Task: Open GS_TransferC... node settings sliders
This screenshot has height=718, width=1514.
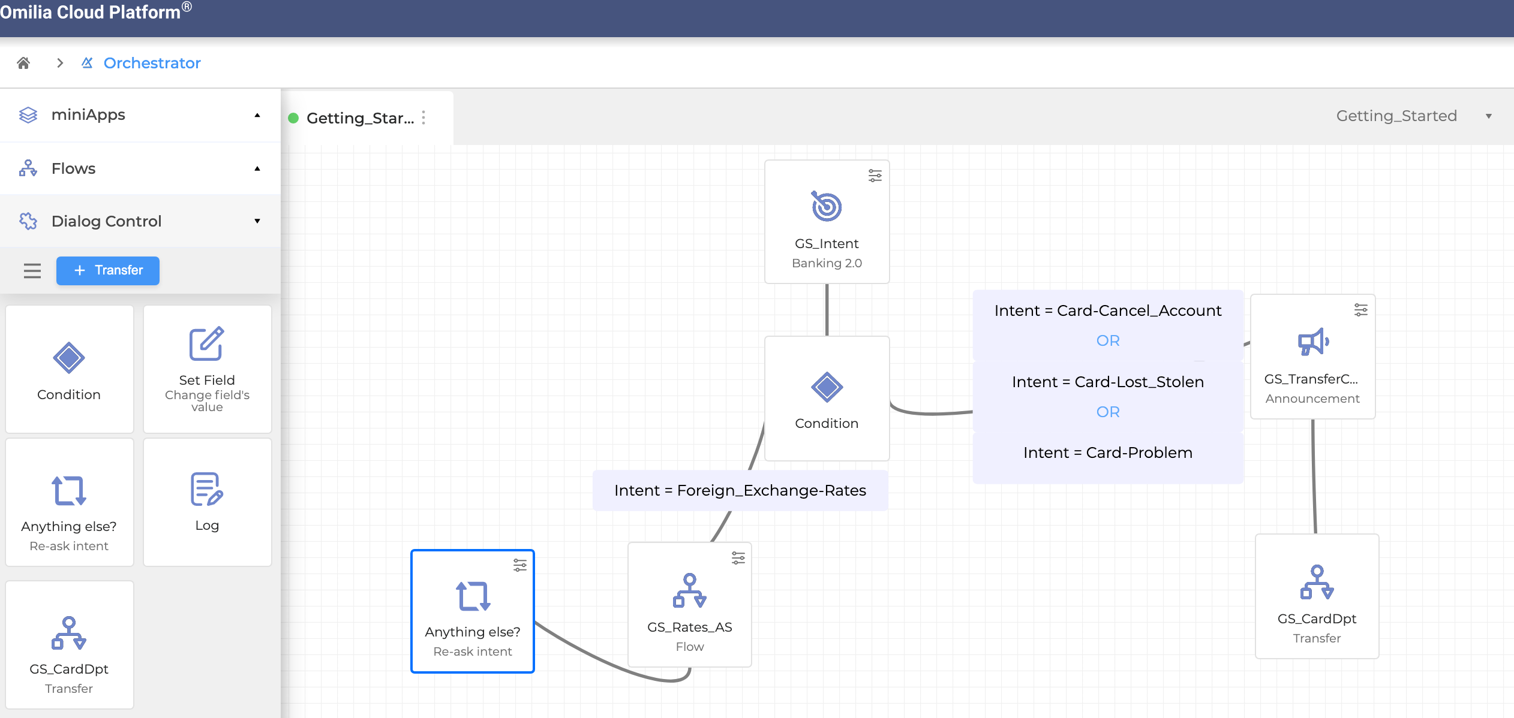Action: click(x=1361, y=310)
